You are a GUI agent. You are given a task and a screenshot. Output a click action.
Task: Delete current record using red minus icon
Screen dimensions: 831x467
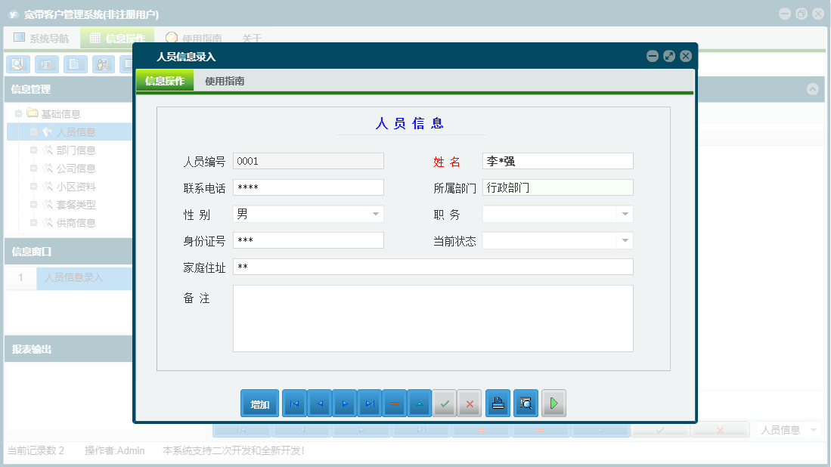(394, 403)
